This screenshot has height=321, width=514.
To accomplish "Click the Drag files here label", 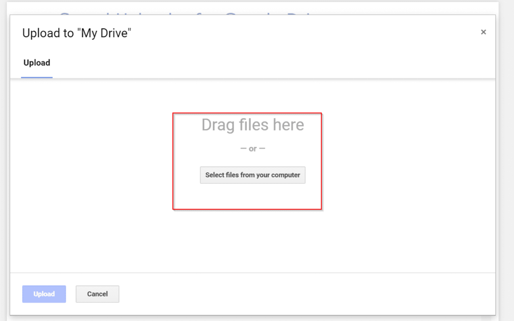I will click(252, 125).
